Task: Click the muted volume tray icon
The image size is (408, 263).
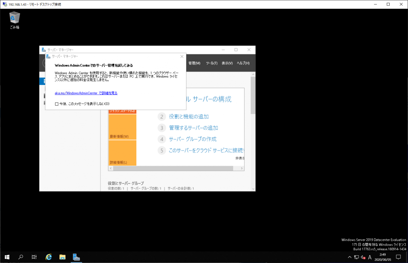Action: click(x=363, y=257)
